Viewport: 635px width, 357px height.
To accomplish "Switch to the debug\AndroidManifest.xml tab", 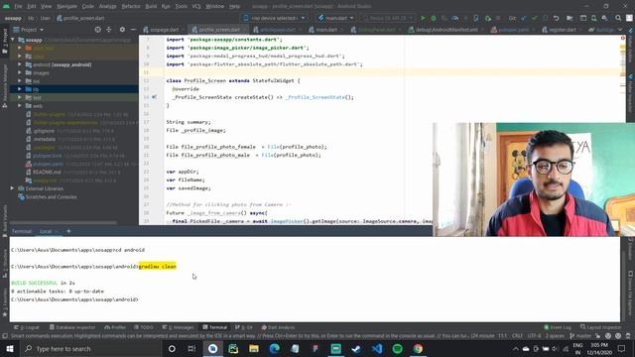I will [x=446, y=30].
